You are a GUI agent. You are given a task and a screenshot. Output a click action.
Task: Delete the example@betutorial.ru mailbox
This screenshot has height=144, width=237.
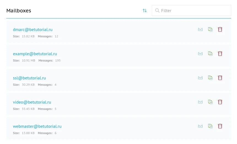[220, 54]
